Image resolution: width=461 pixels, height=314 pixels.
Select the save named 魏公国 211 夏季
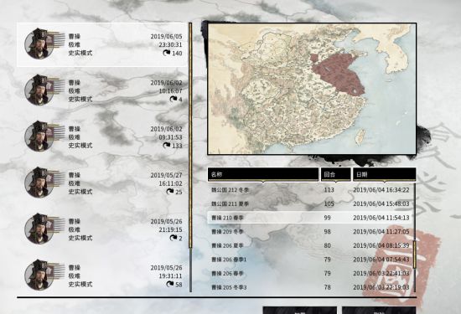click(310, 203)
